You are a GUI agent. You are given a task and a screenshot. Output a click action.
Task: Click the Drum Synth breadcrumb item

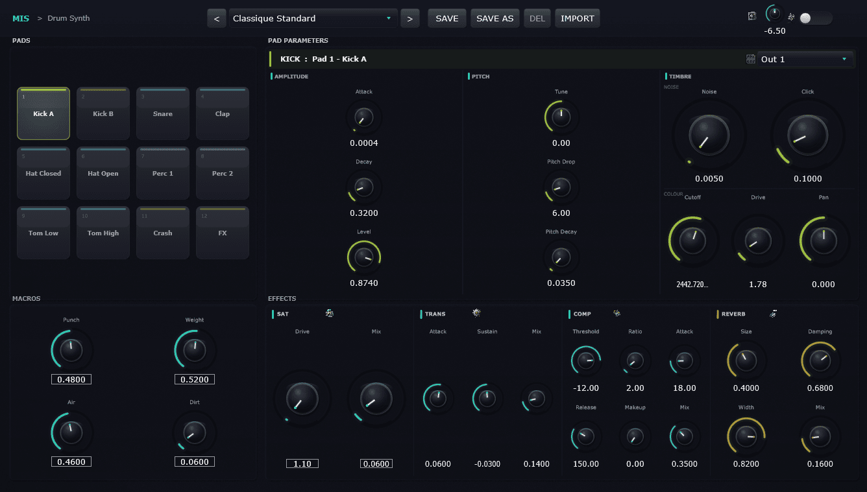(x=68, y=18)
